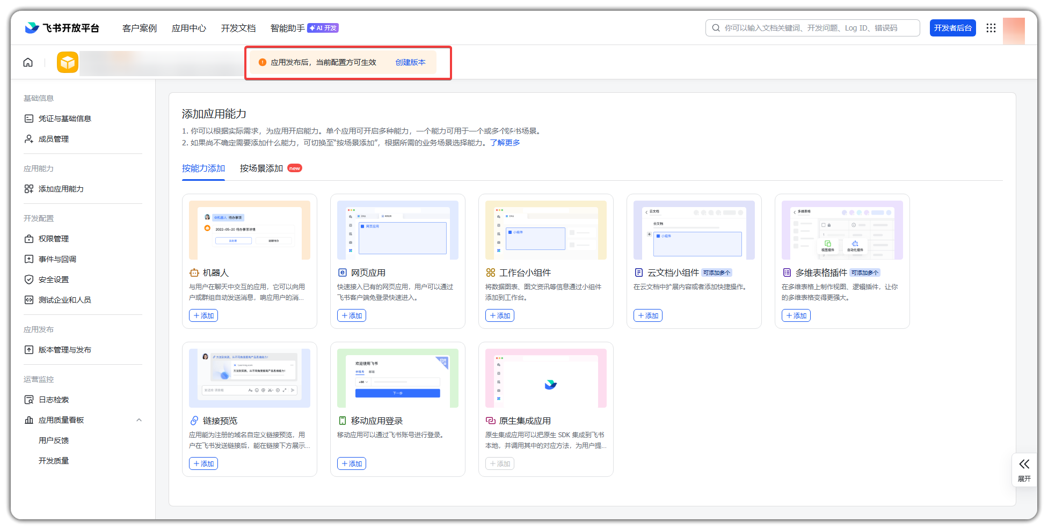This screenshot has width=1048, height=530.
Task: Open 日志检索 in the sidebar
Action: (x=53, y=400)
